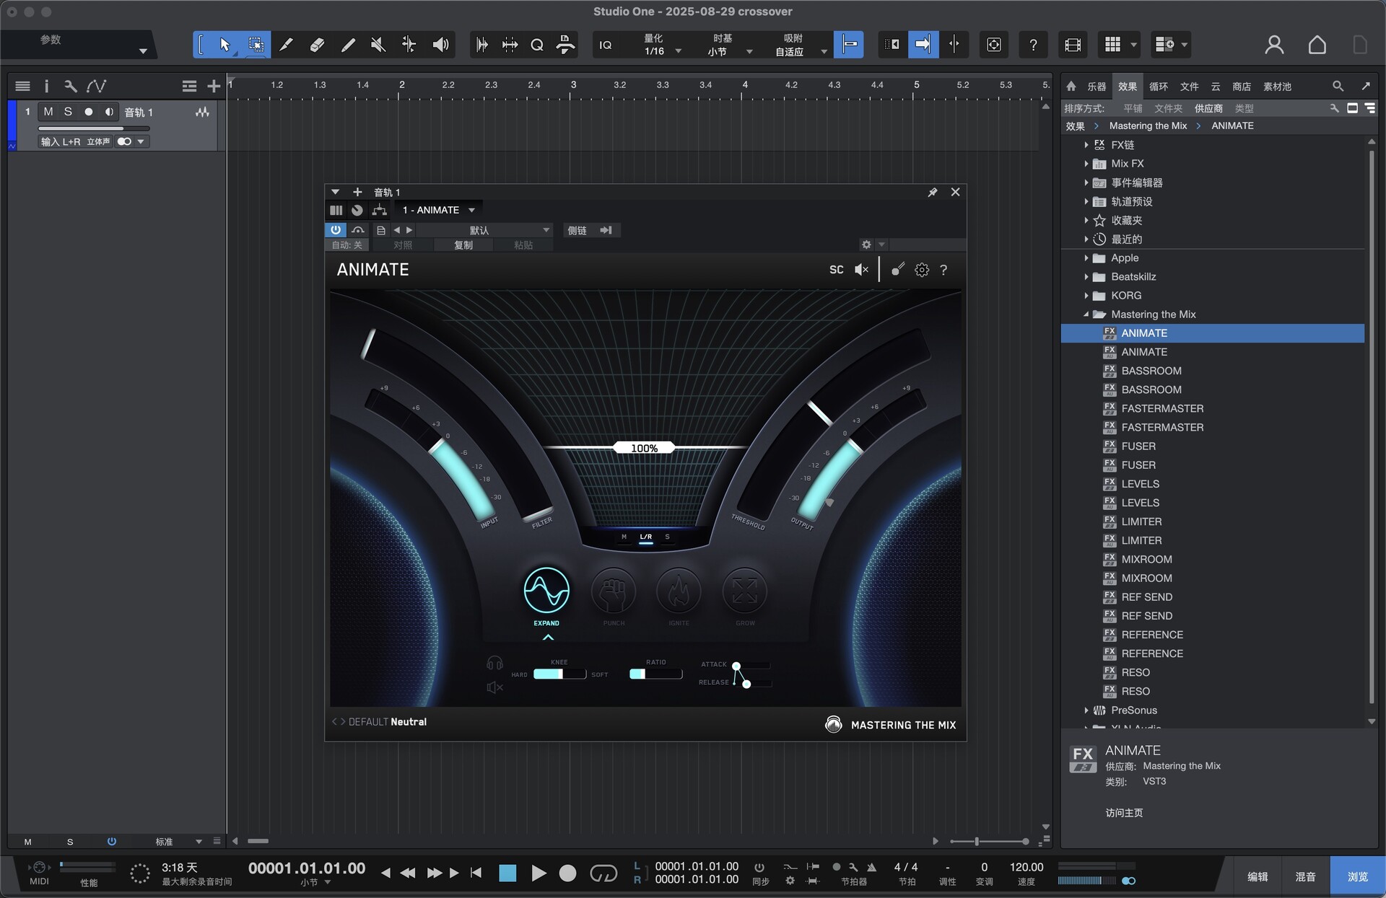The height and width of the screenshot is (898, 1386).
Task: Click ANIMATE plugin help question mark
Action: [x=943, y=270]
